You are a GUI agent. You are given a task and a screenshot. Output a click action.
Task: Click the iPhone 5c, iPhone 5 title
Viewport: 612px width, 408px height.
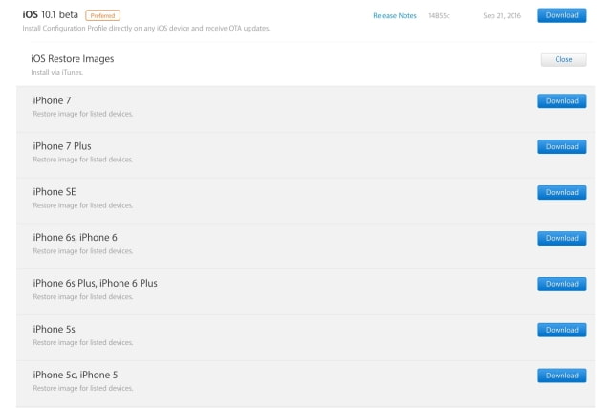[76, 375]
